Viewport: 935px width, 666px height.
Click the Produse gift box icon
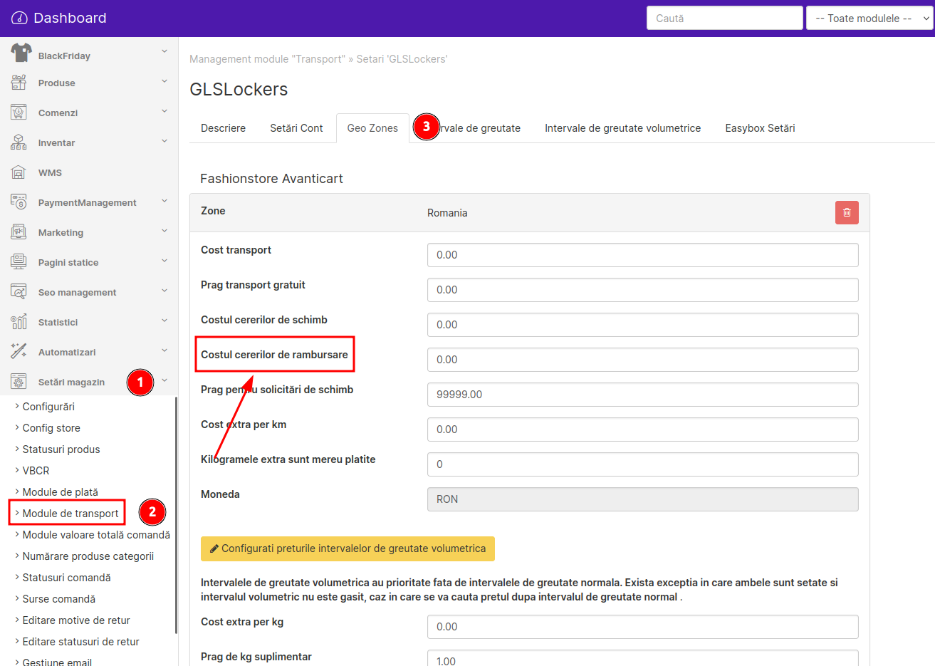click(x=19, y=83)
